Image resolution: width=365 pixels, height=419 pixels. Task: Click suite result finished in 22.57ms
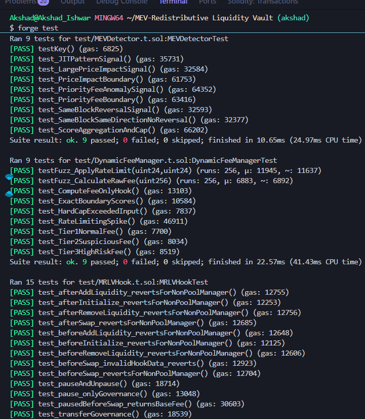pyautogui.click(x=186, y=262)
